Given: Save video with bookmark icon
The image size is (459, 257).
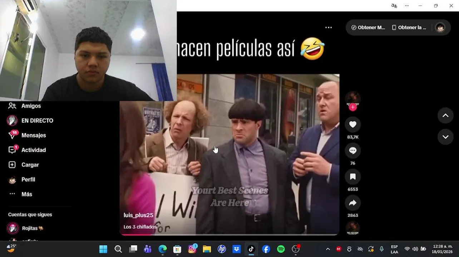Looking at the screenshot, I should 352,176.
